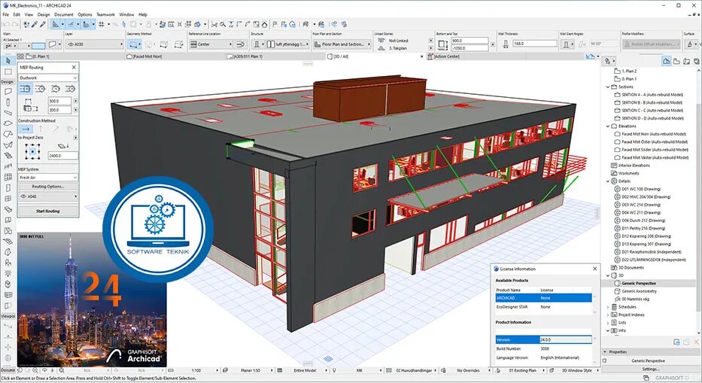Viewport: 702px width, 383px height.
Task: Select the Slab tool in the toolbox
Action: (x=8, y=123)
